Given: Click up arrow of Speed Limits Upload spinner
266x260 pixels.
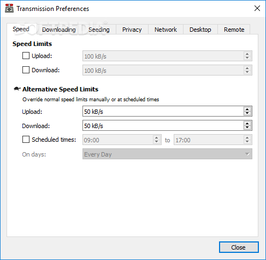Looking at the screenshot, I should pos(247,54).
